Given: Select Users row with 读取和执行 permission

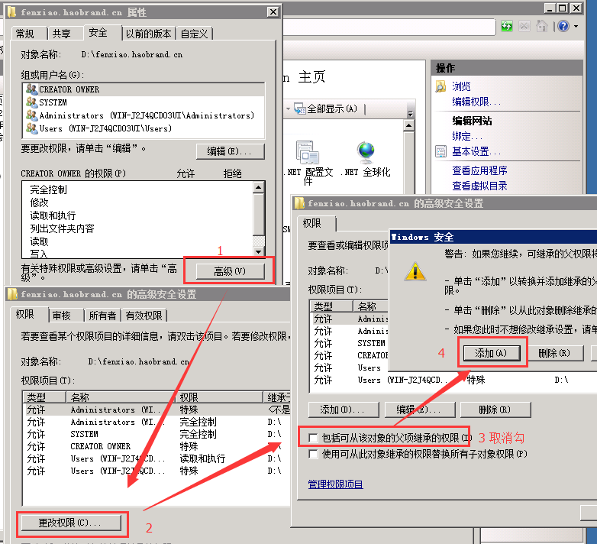Looking at the screenshot, I should click(156, 458).
